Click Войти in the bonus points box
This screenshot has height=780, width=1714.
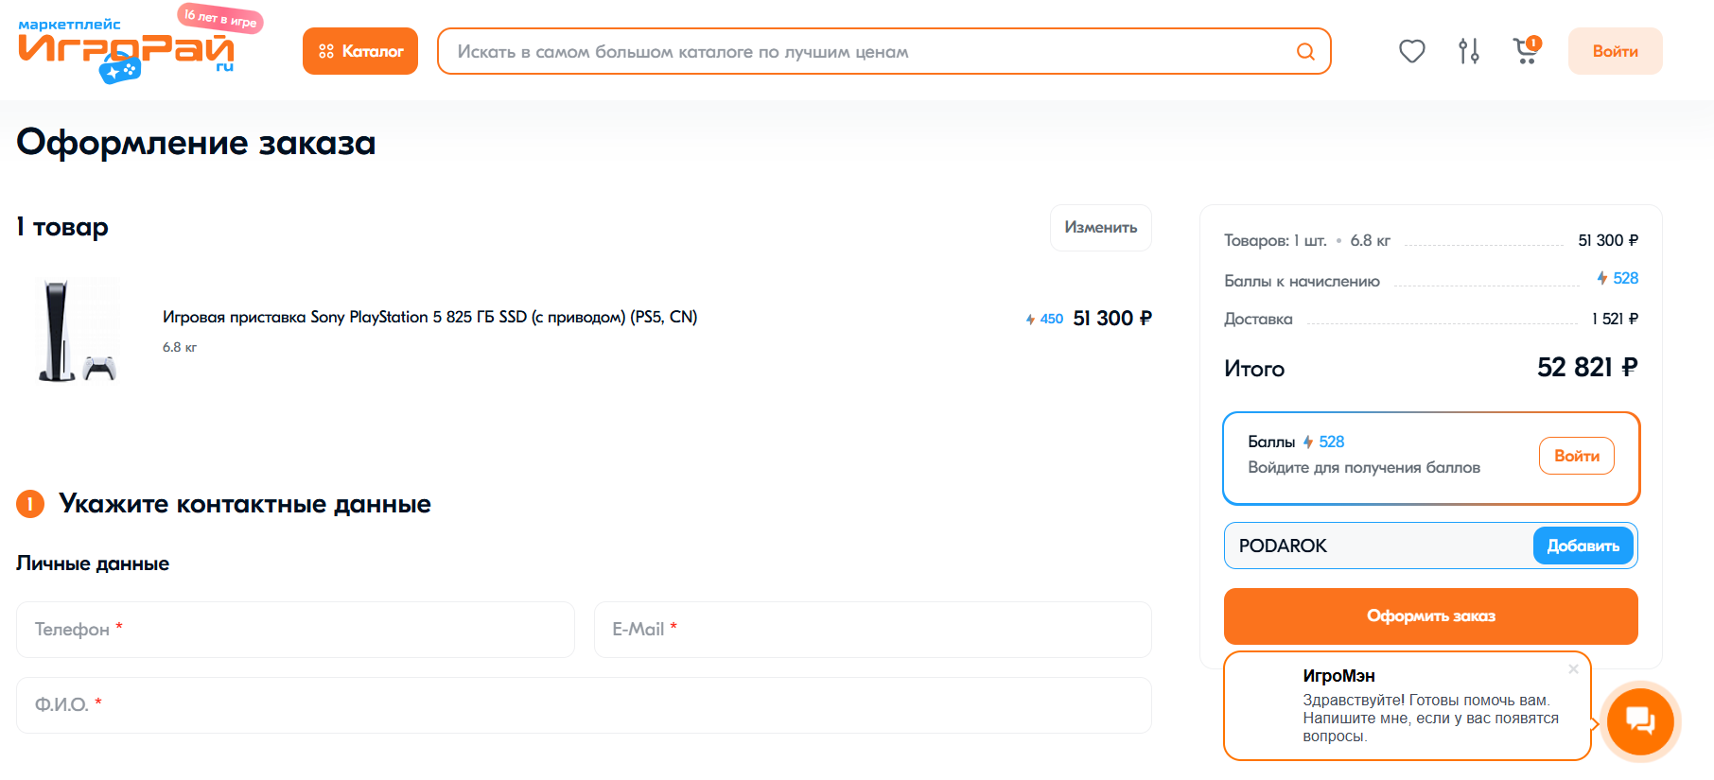(x=1576, y=456)
